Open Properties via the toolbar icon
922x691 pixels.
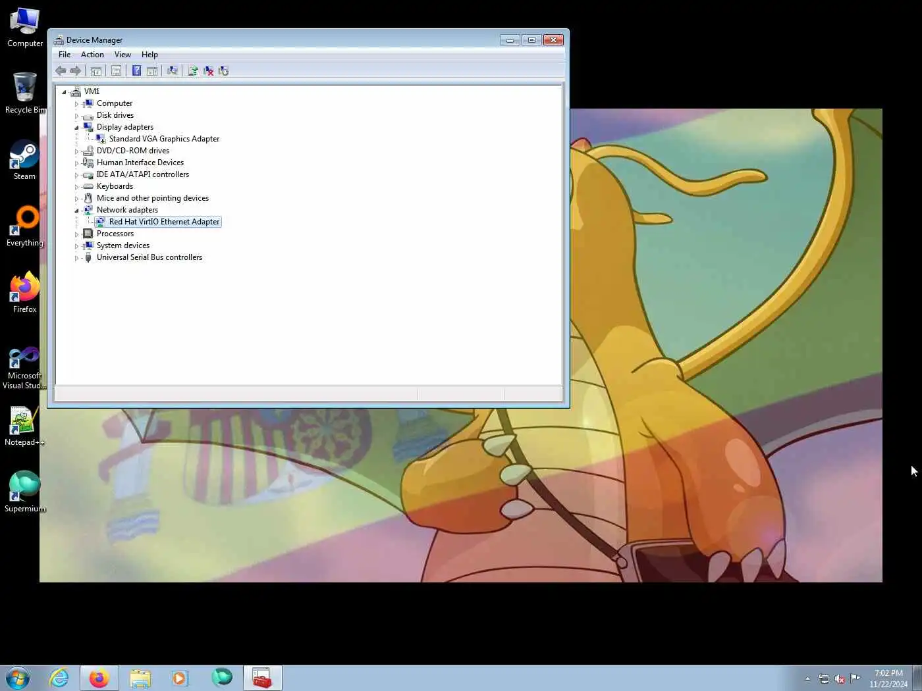[117, 71]
